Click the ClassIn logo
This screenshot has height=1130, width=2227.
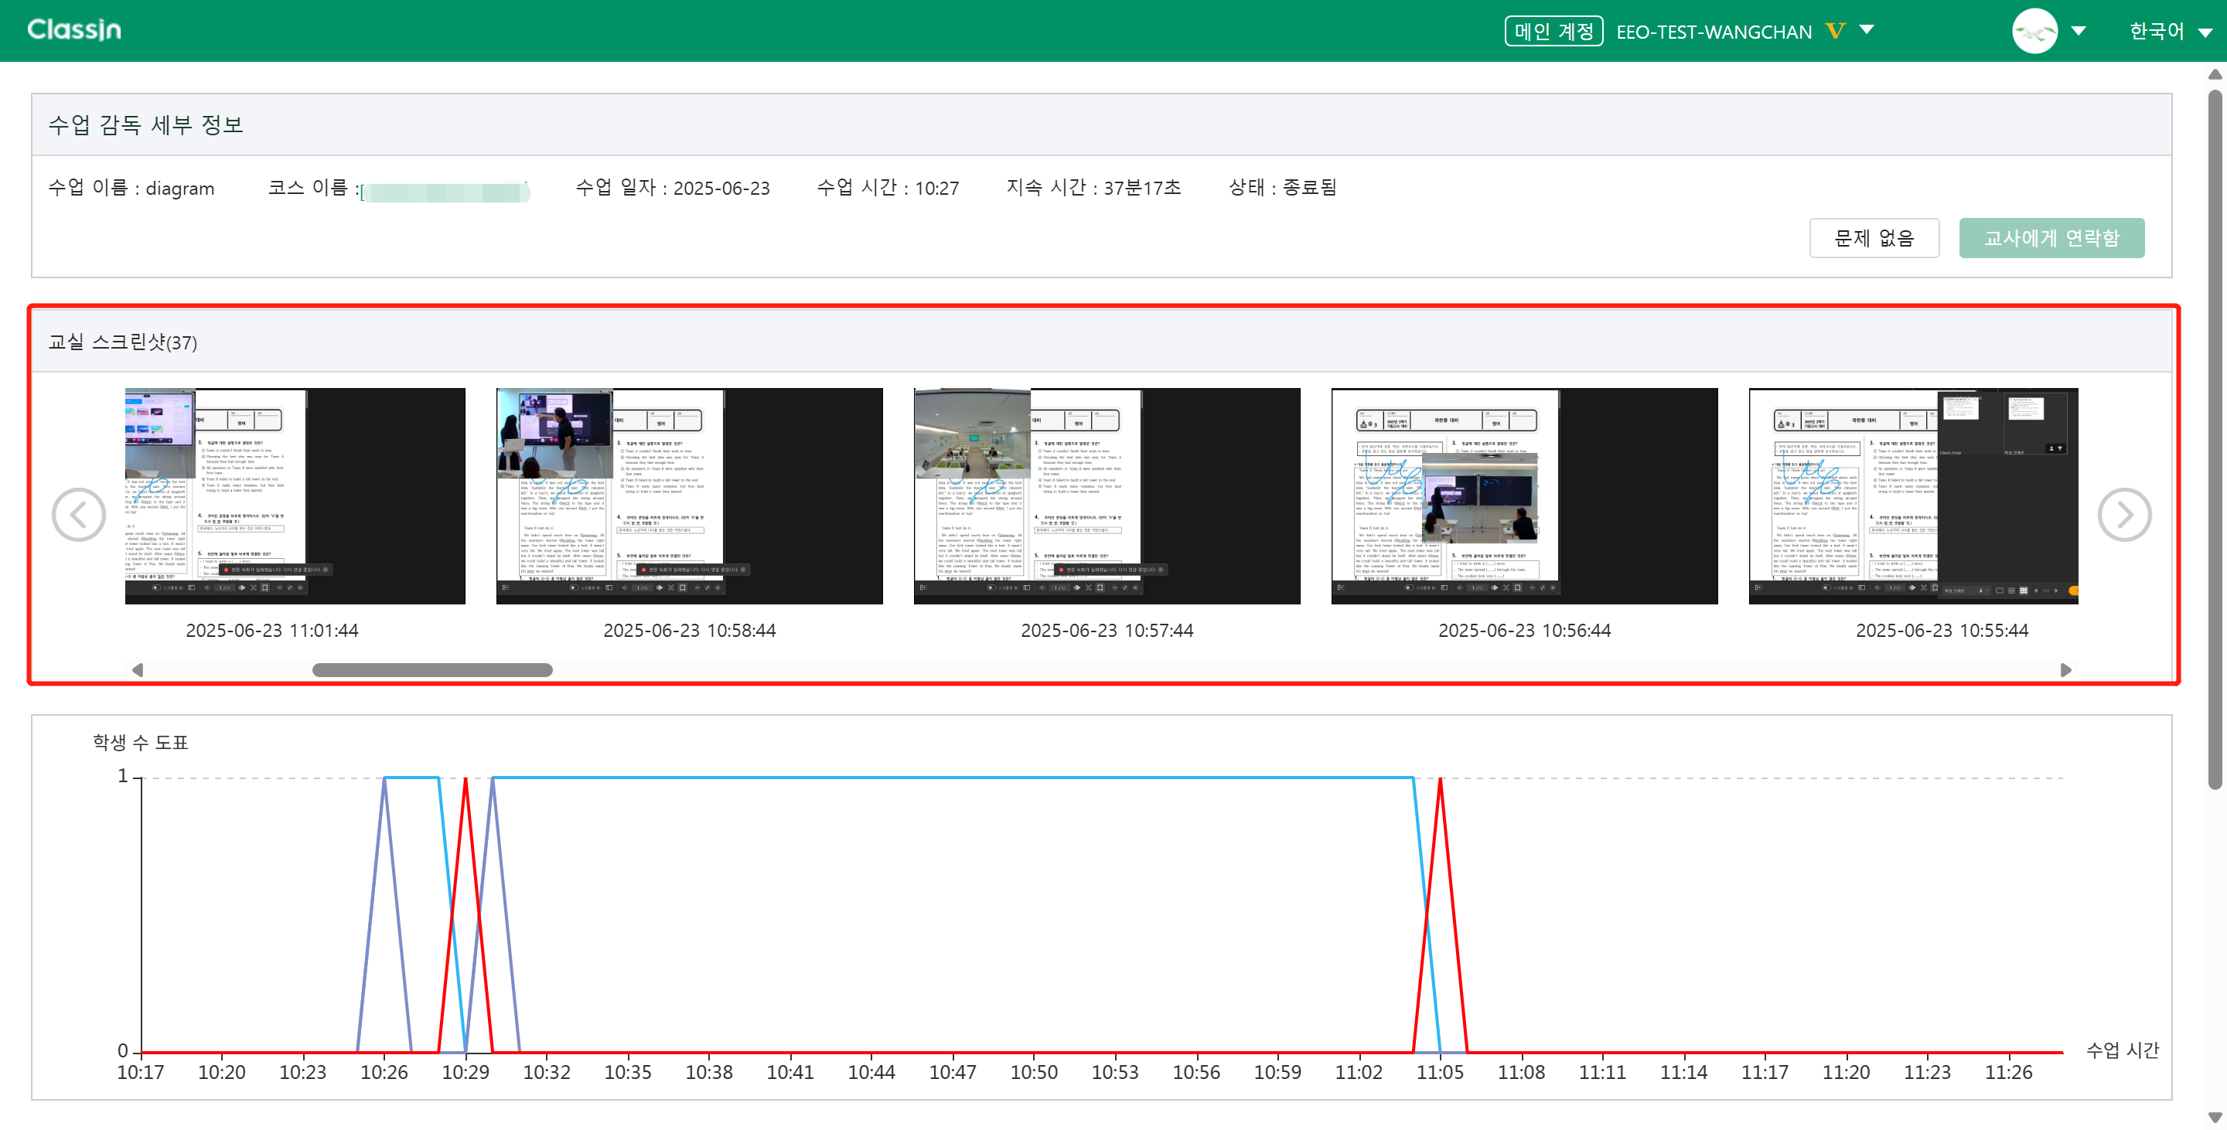tap(74, 30)
